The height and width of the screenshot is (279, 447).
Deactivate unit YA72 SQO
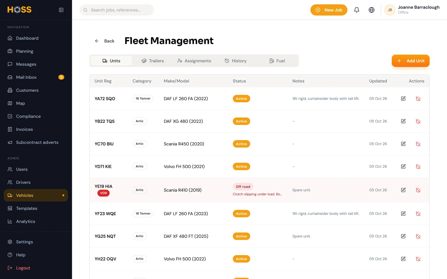(418, 98)
